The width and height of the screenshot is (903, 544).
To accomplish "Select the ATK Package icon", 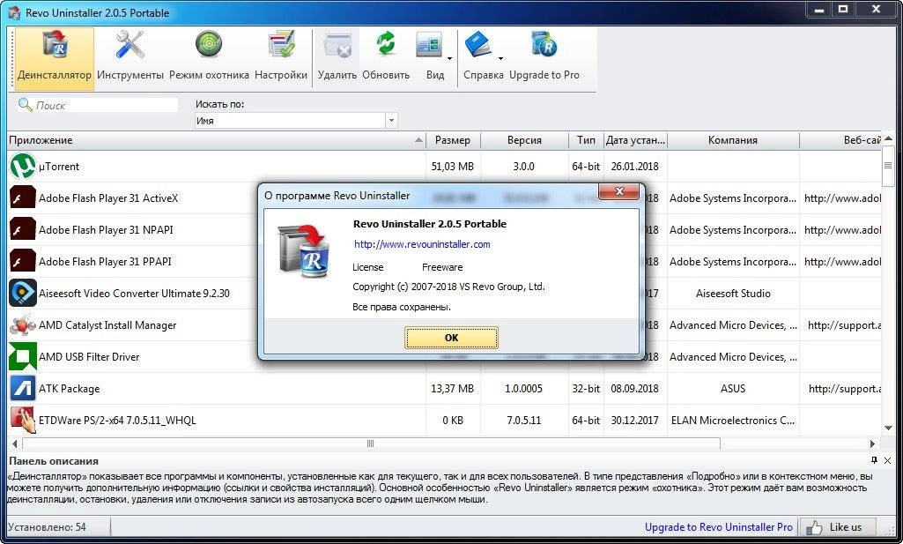I will [23, 389].
